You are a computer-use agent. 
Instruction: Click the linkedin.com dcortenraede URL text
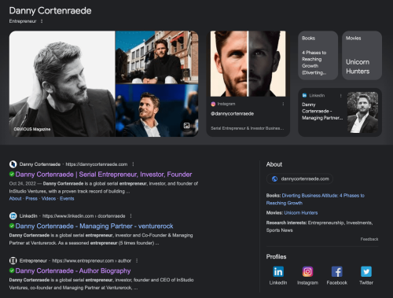pyautogui.click(x=83, y=216)
